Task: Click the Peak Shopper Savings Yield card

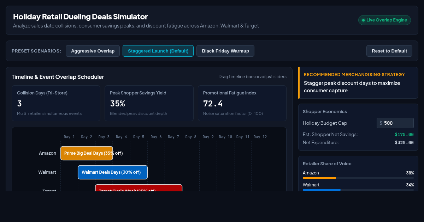Action: [149, 103]
